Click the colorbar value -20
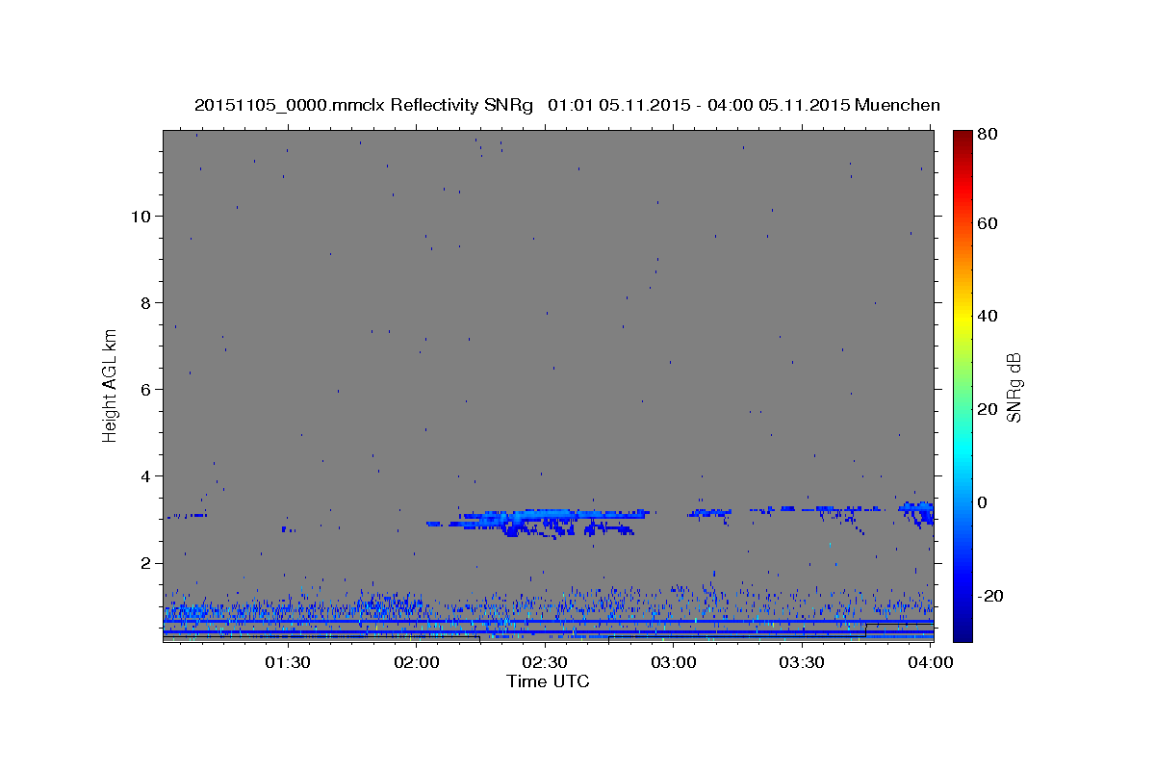 click(989, 596)
